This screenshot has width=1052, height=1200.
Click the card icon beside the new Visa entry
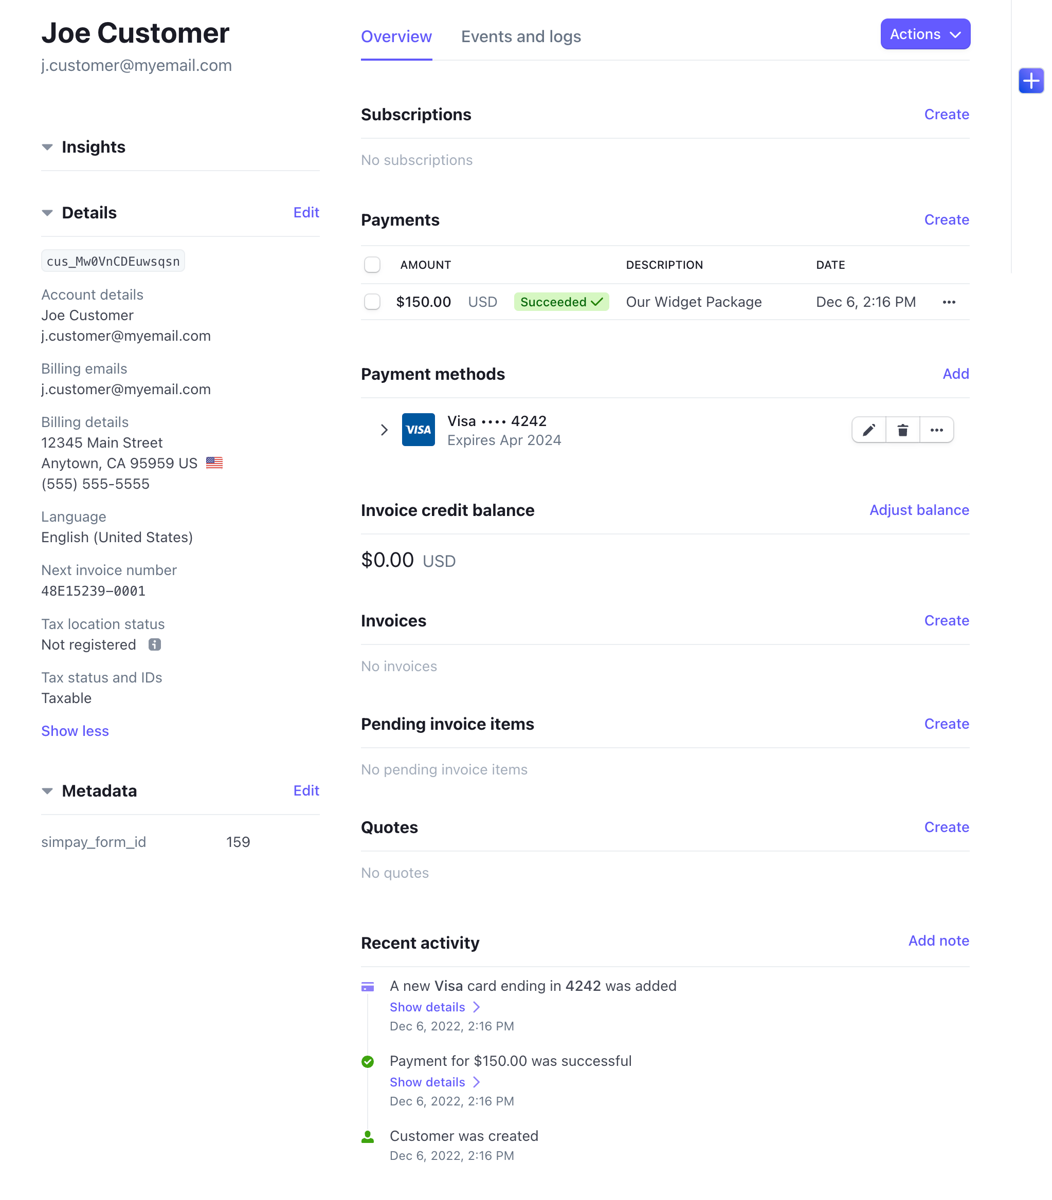368,986
